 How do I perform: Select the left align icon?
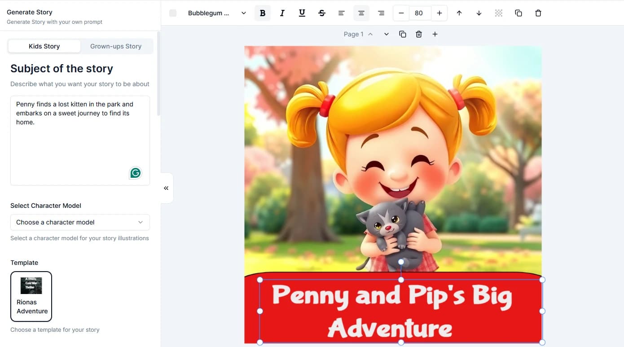(x=342, y=13)
